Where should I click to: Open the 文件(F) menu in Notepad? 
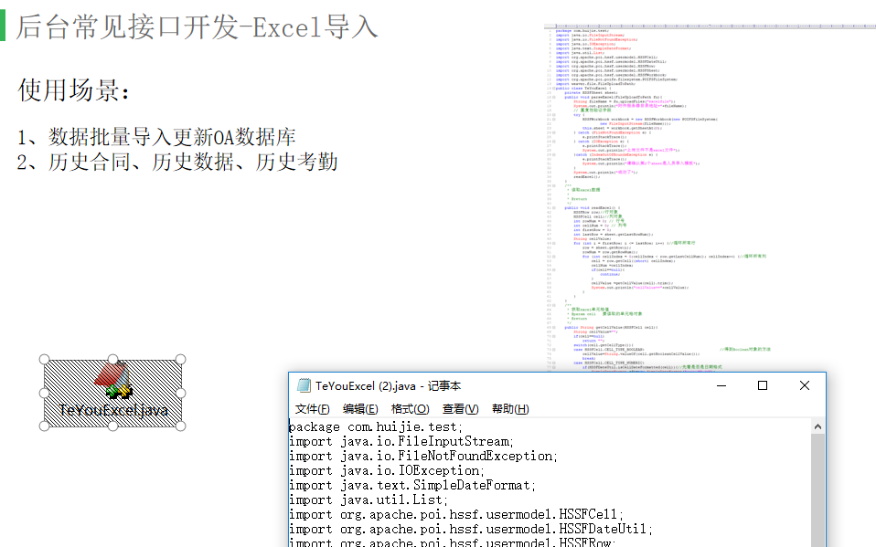pos(311,408)
